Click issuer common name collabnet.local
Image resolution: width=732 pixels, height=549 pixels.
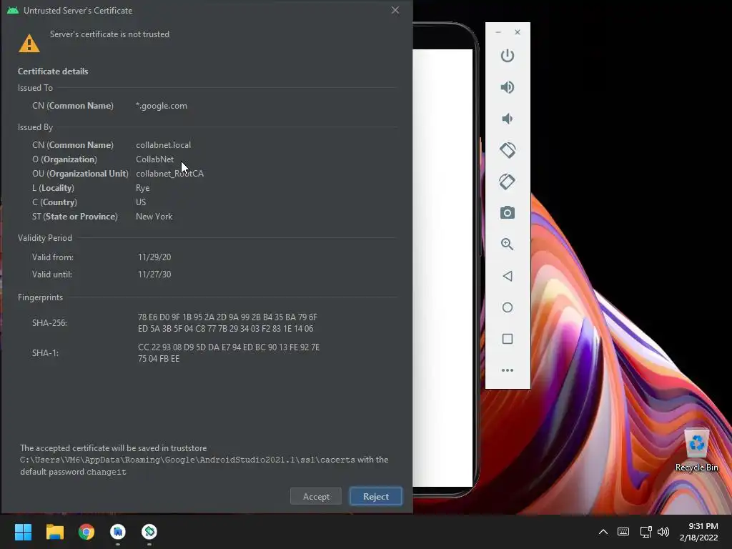[164, 145]
